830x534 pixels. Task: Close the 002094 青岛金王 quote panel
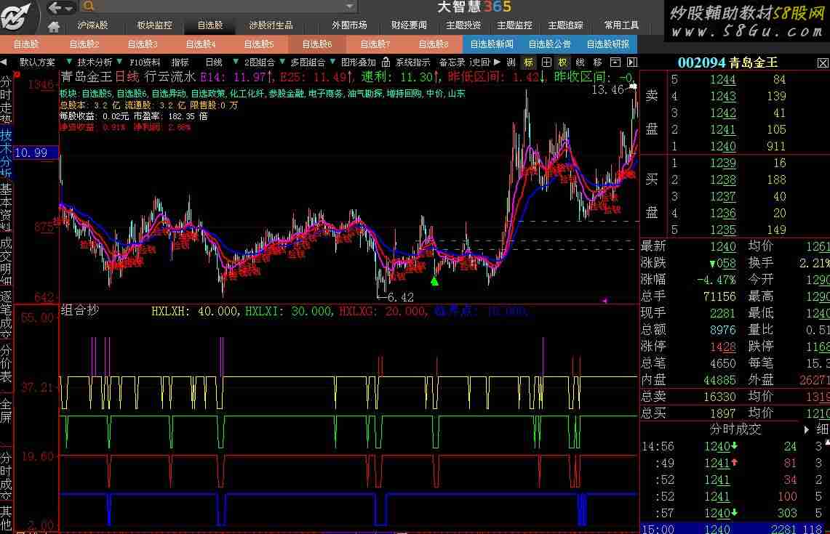pos(823,63)
